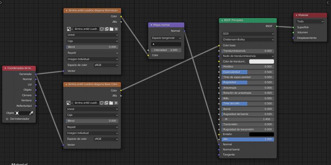Enable the Del instanciador checkbox
Image resolution: width=331 pixels, height=165 pixels.
click(x=7, y=119)
